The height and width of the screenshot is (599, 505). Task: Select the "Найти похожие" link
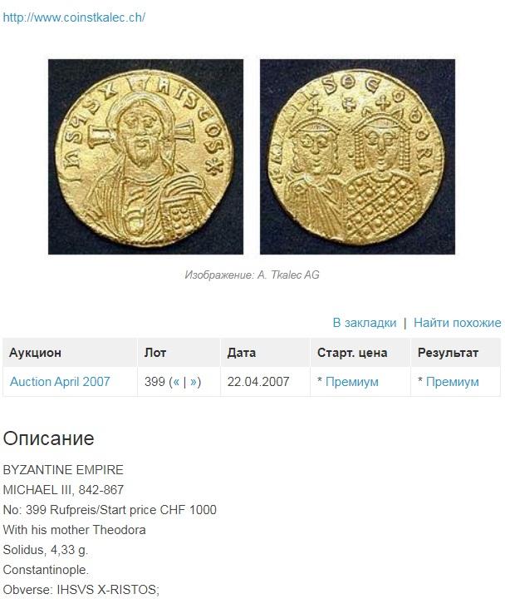coord(458,323)
